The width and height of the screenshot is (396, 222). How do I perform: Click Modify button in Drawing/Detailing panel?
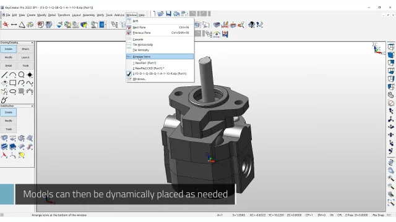8,57
